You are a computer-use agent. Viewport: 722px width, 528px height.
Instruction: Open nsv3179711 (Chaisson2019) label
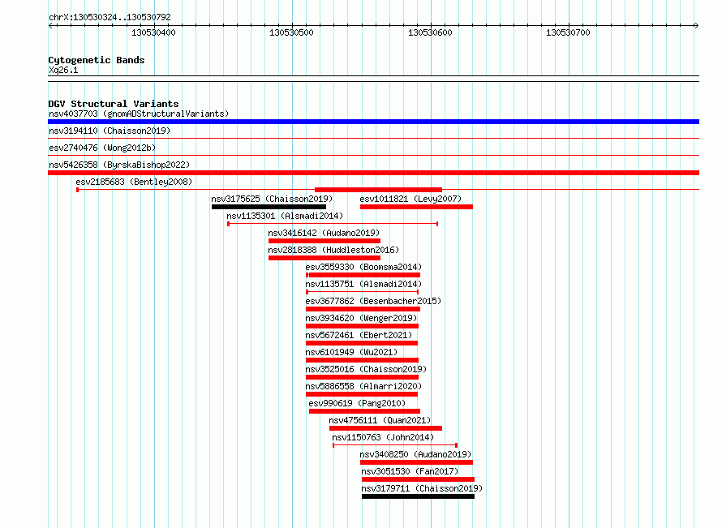(422, 488)
